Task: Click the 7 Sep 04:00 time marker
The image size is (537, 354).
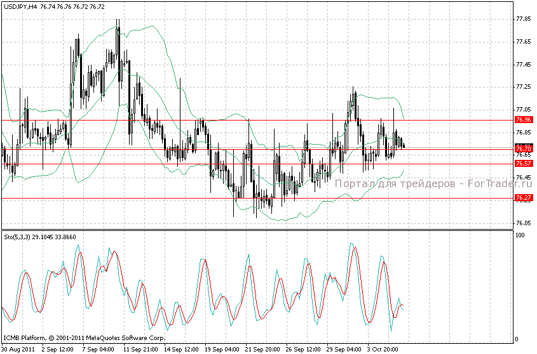Action: point(97,349)
